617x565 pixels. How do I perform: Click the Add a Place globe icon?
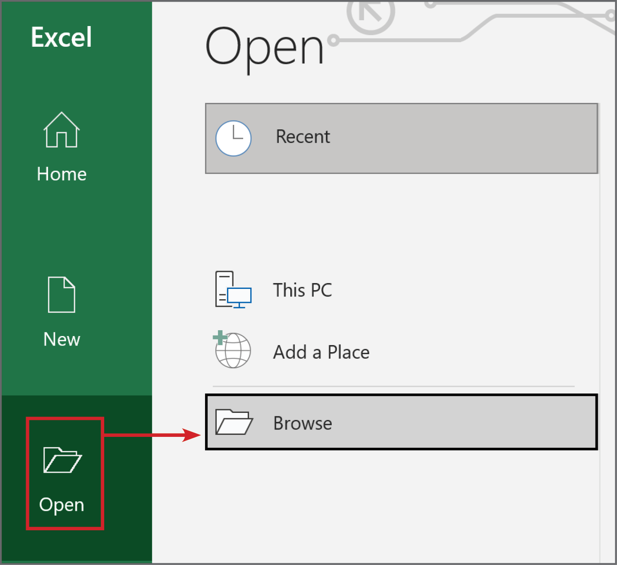(x=232, y=349)
